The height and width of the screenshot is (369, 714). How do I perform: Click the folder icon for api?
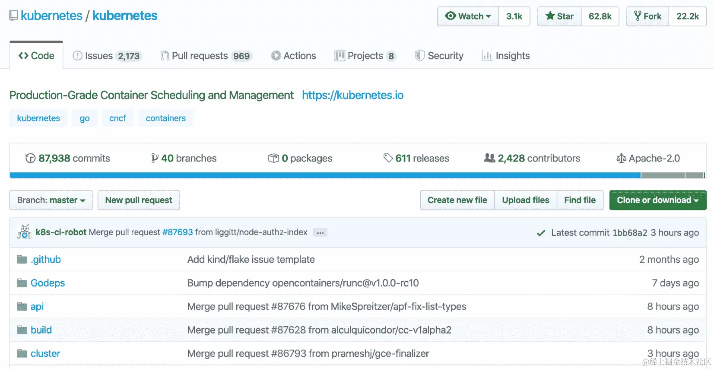[22, 306]
